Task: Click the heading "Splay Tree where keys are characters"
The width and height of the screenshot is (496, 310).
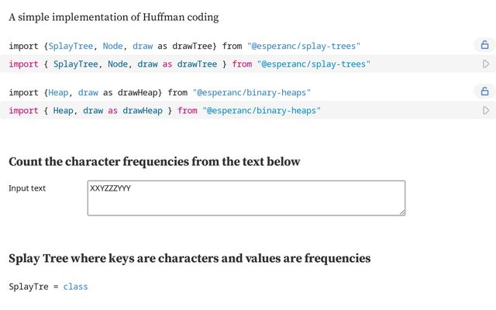Action: pos(189,258)
